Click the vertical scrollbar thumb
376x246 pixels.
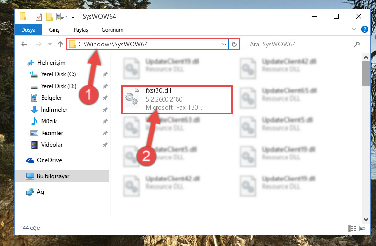[x=366, y=73]
